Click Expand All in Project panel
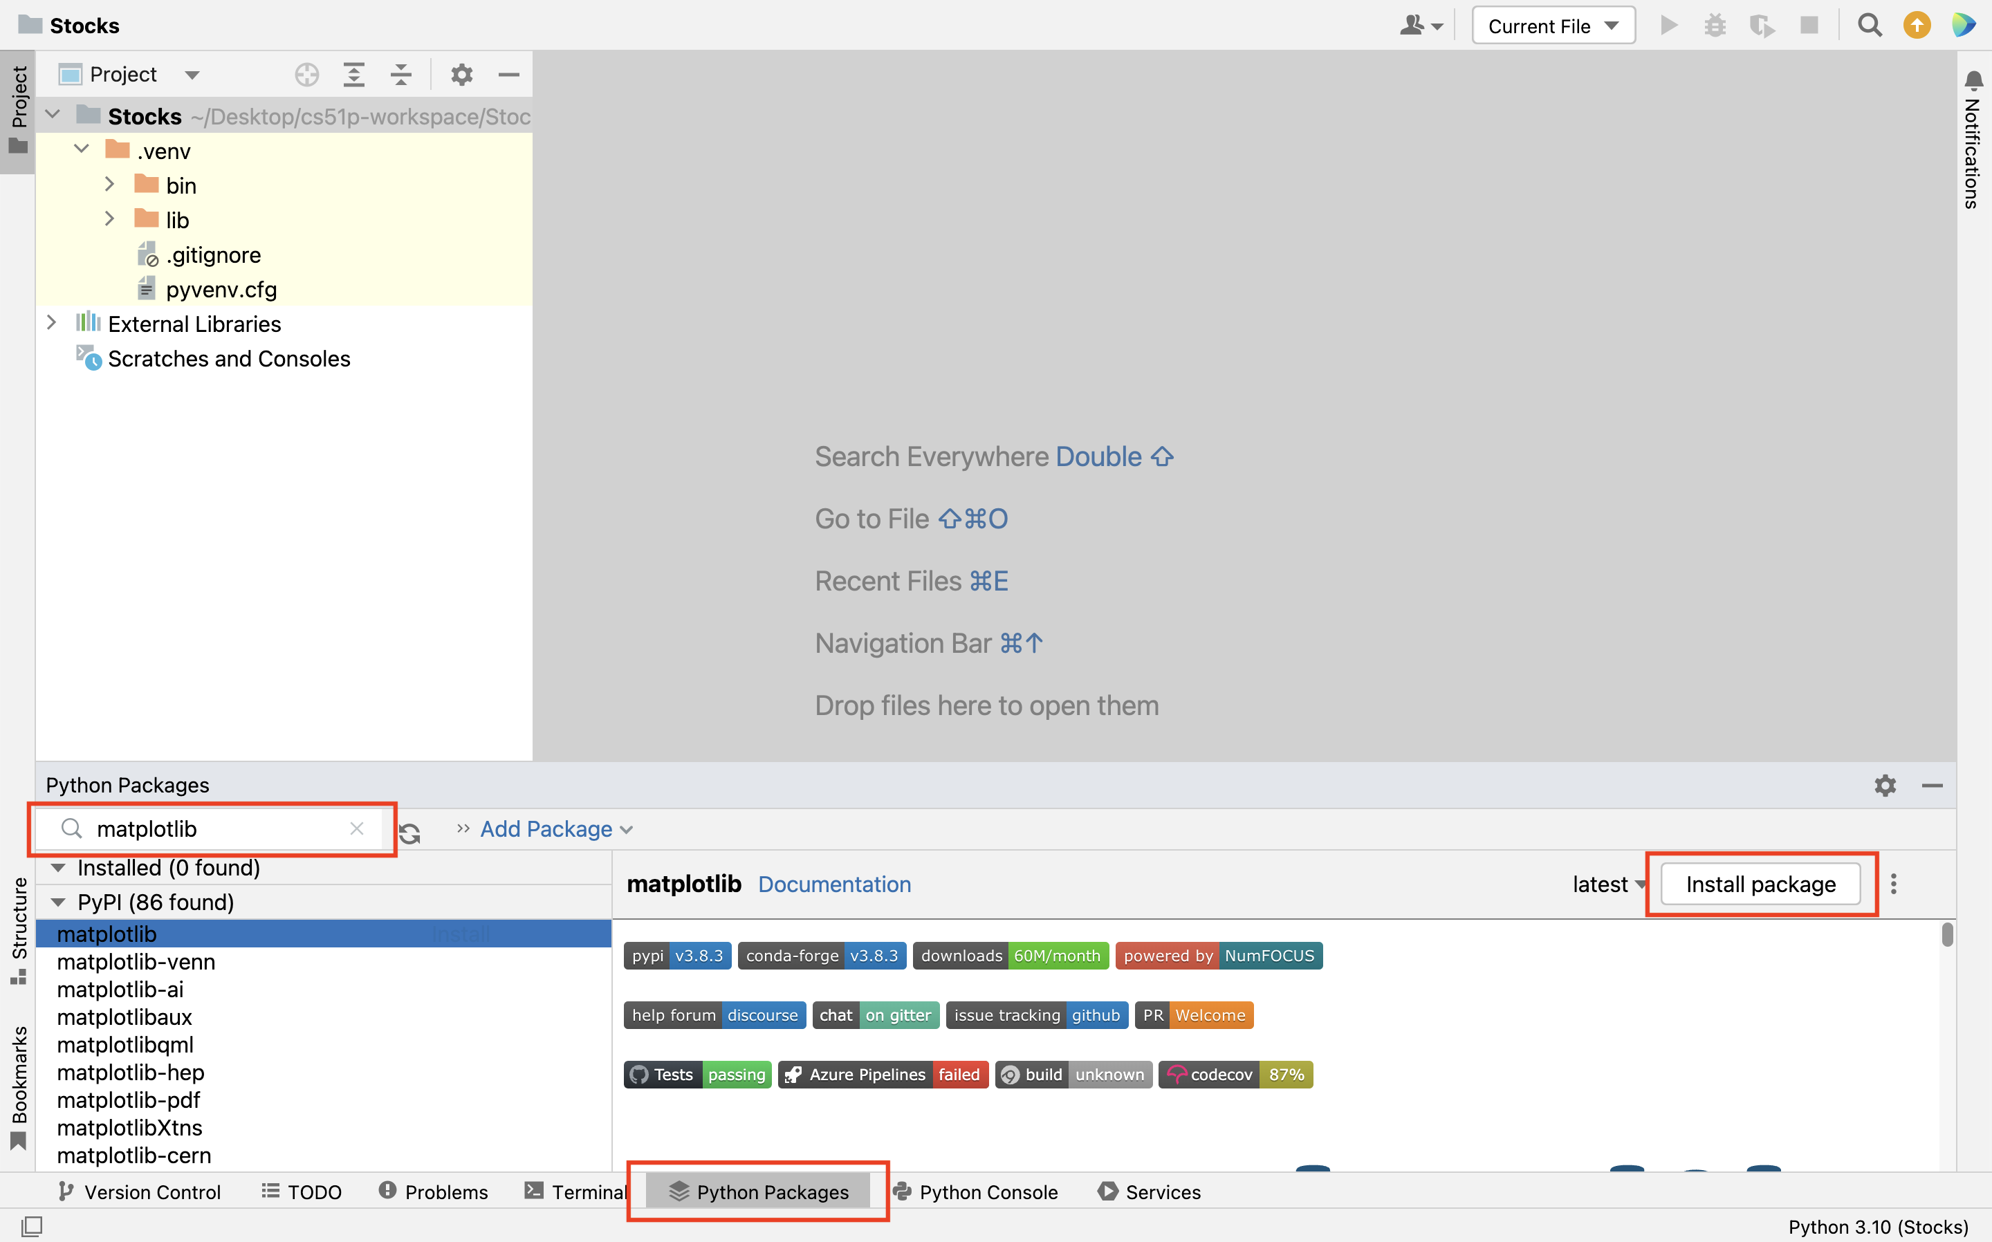The image size is (1992, 1242). tap(353, 75)
